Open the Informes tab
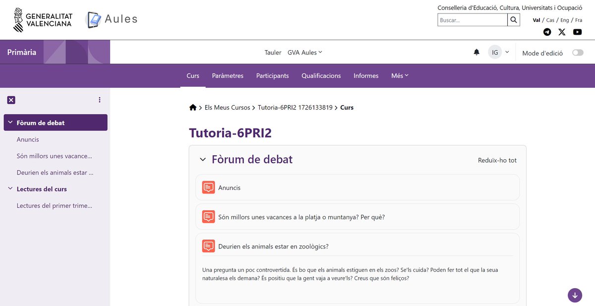The width and height of the screenshot is (595, 306). 366,75
